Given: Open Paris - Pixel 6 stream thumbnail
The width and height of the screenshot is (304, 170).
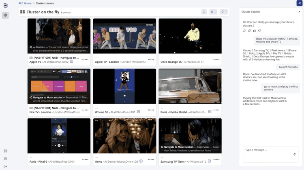Looking at the screenshot, I should (59, 136).
